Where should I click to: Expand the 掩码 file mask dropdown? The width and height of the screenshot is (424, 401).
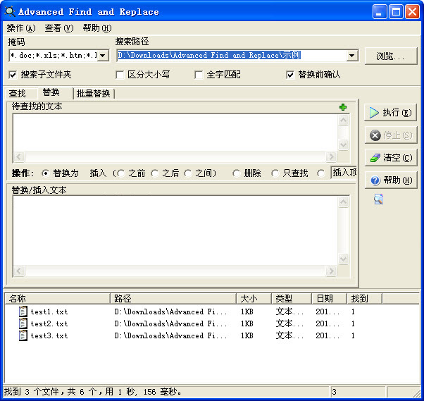click(x=103, y=56)
